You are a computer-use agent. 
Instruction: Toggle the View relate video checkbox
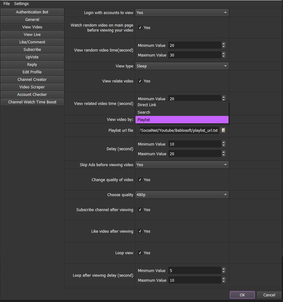(140, 81)
